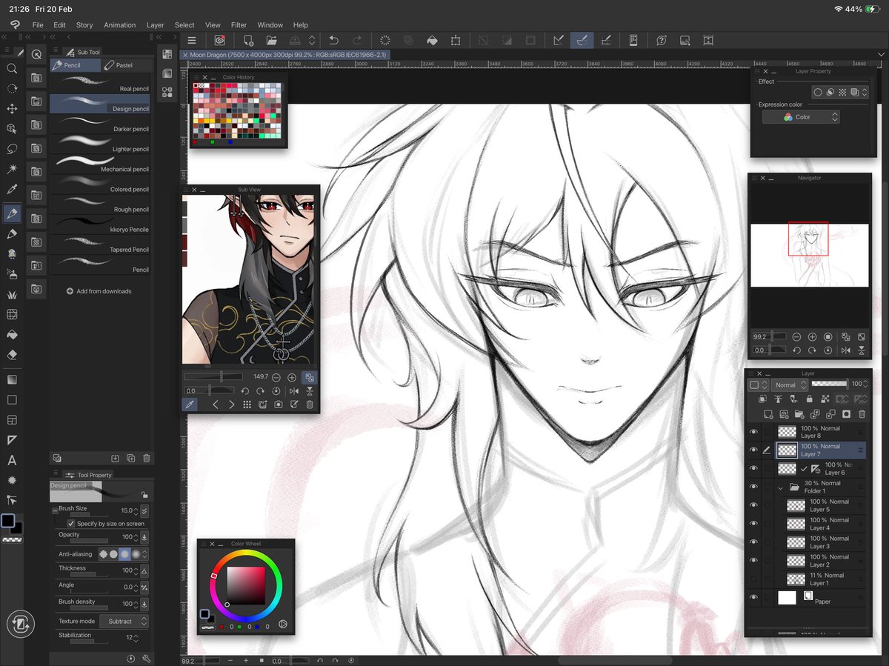Collapse Folder 1 in the Layer list
Viewport: 889px width, 666px height.
[780, 487]
